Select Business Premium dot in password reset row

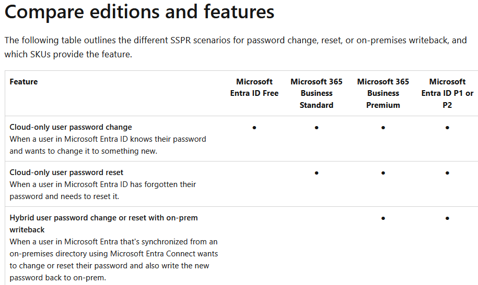(x=383, y=172)
